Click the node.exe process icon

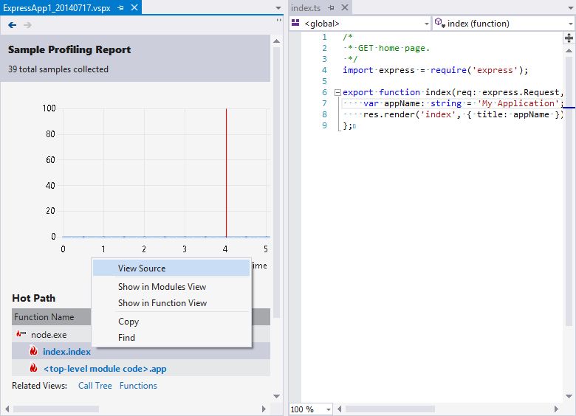coord(21,334)
